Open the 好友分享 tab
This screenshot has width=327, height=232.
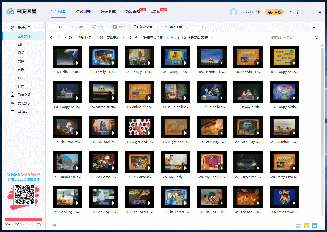coord(108,12)
